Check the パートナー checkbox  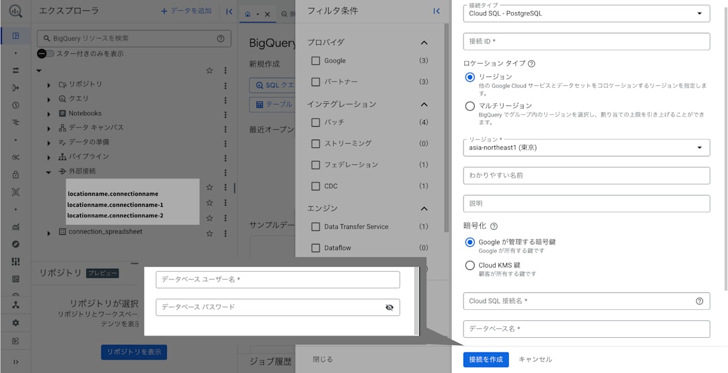tap(315, 81)
